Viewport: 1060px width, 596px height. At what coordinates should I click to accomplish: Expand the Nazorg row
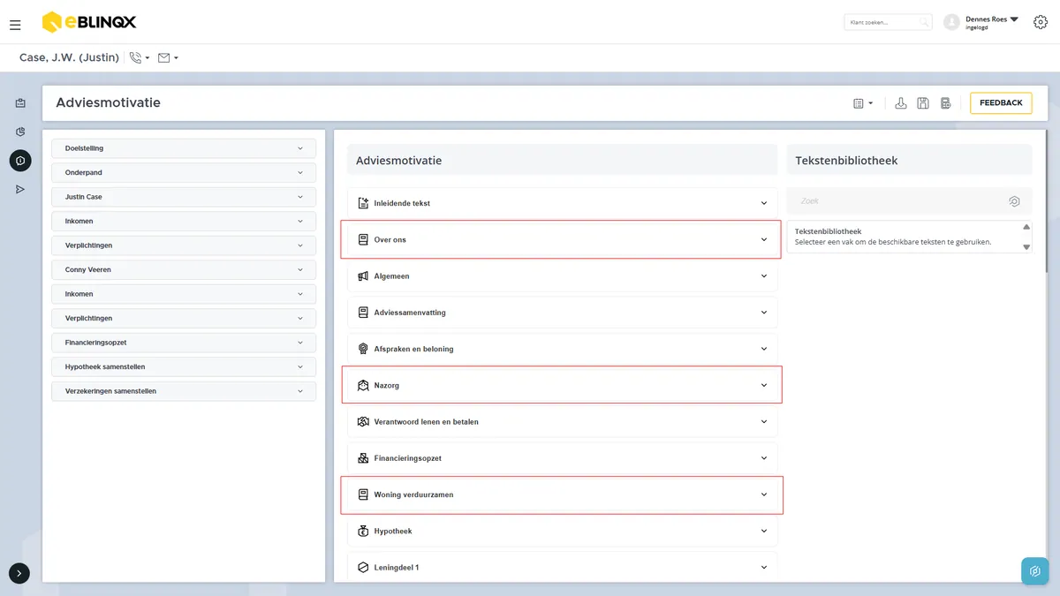pos(563,385)
